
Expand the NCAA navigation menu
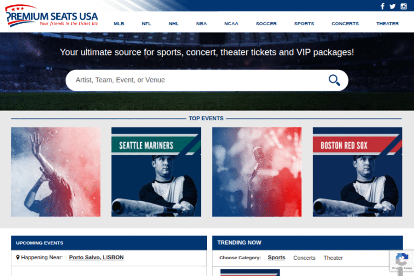[x=231, y=24]
